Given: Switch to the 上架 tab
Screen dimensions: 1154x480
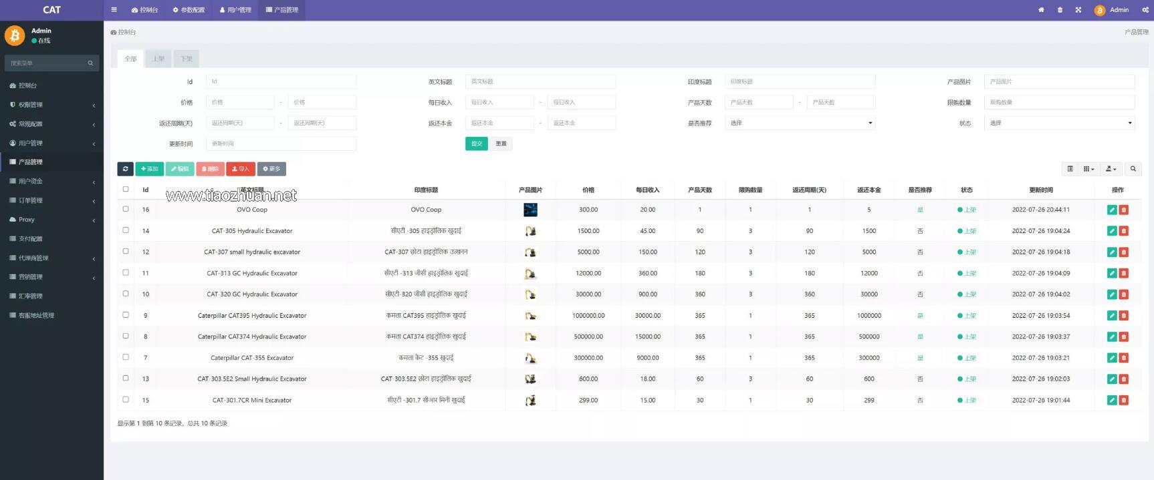Looking at the screenshot, I should [x=158, y=59].
